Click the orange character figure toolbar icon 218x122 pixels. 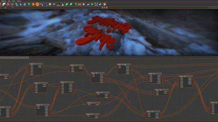click(x=33, y=4)
